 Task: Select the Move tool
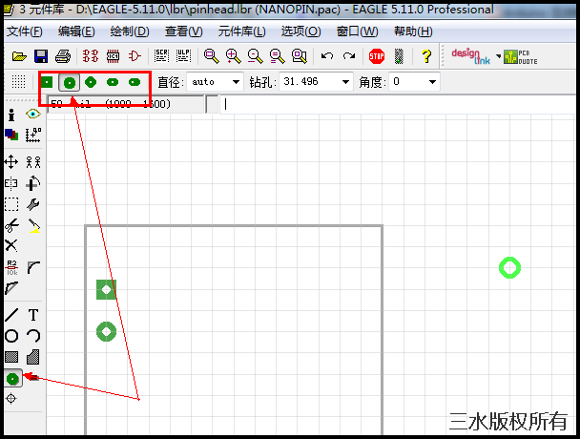point(11,162)
